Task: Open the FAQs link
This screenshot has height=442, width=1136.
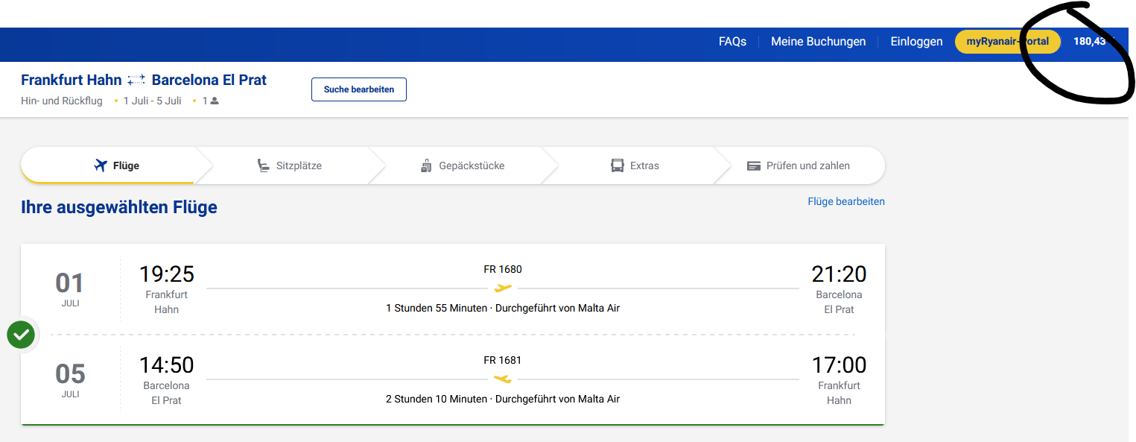Action: pyautogui.click(x=732, y=42)
